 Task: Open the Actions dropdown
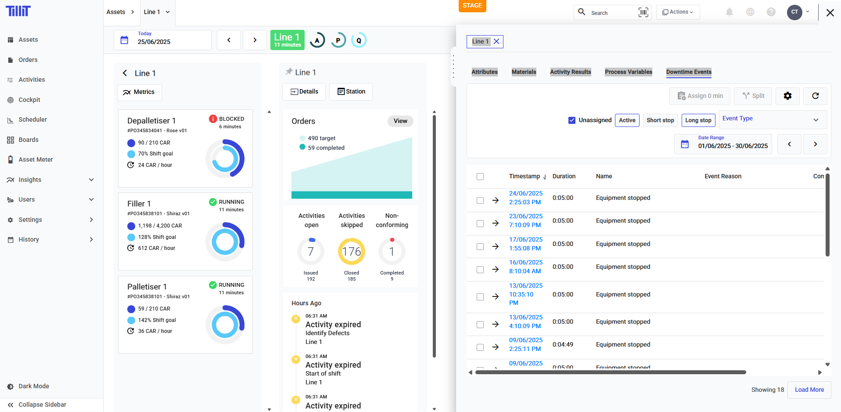(678, 12)
